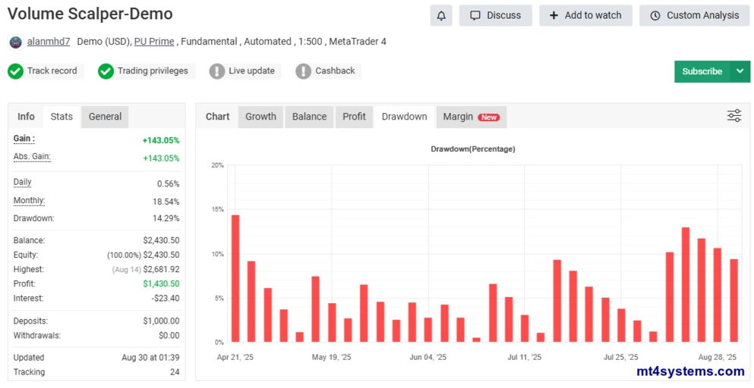Click the Profit $1,430.50 value
Screen dimensions: 754x388
[161, 283]
